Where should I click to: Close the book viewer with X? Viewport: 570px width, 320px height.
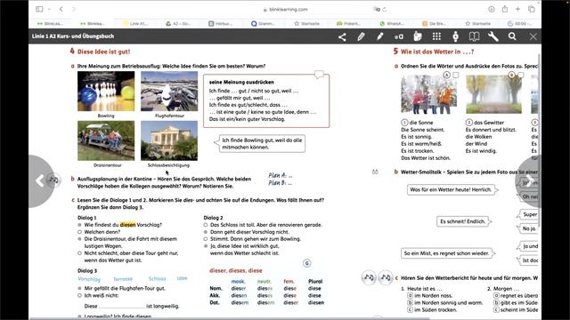[x=533, y=36]
